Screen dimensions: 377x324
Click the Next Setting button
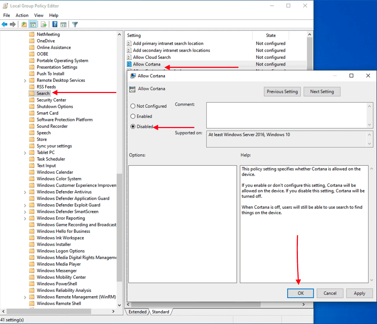click(x=322, y=92)
